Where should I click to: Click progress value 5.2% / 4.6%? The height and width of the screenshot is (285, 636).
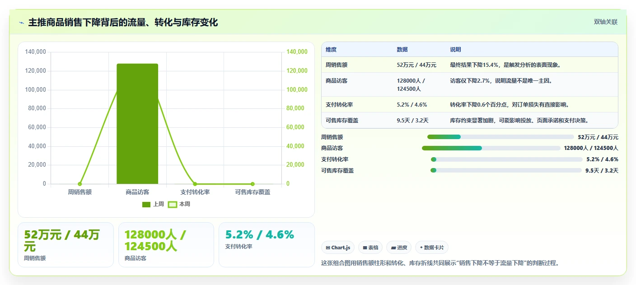tap(603, 159)
